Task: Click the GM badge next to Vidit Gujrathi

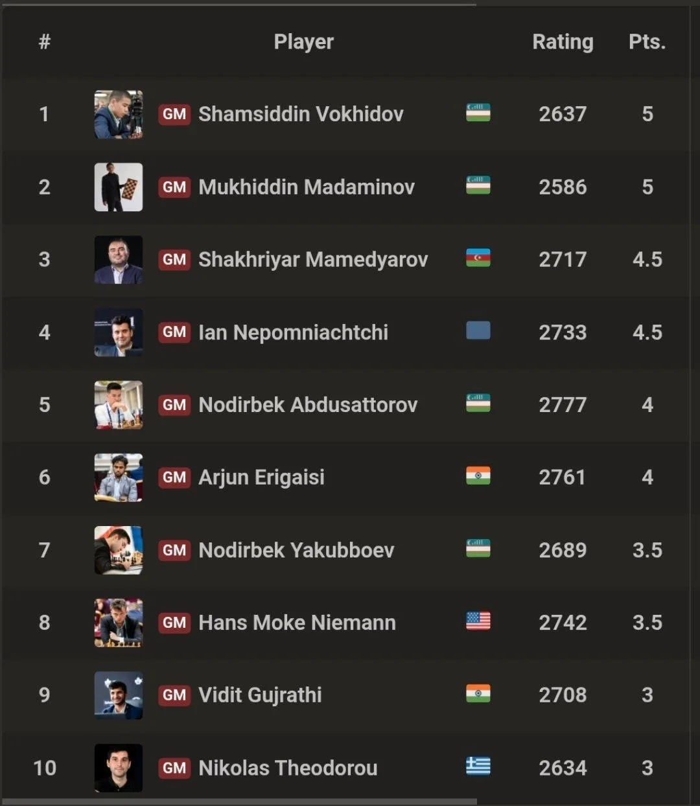Action: 174,695
